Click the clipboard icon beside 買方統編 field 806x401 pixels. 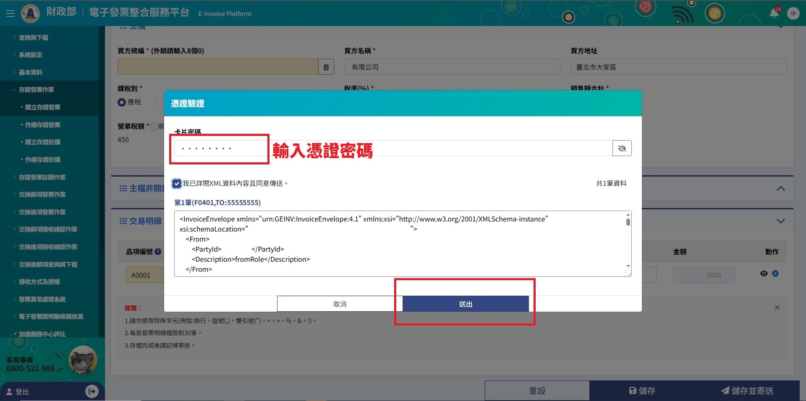(x=326, y=67)
